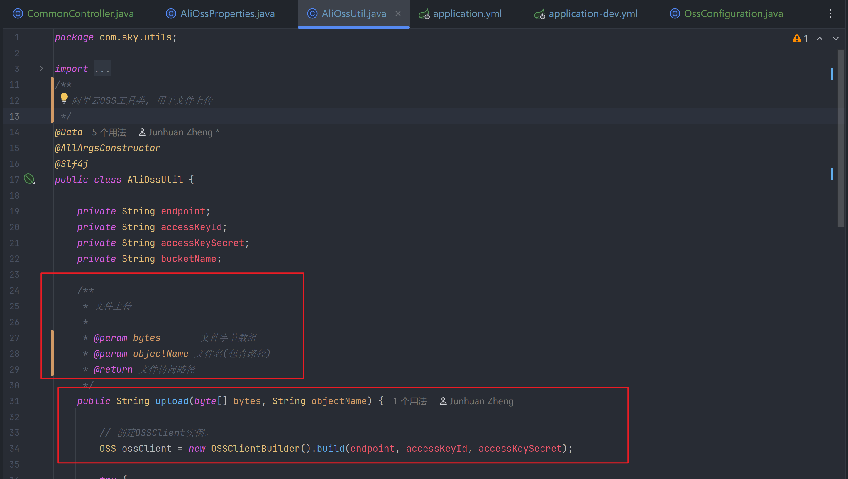Go to previous highlighted problem arrow
Screen dimensions: 848x479
coord(820,38)
